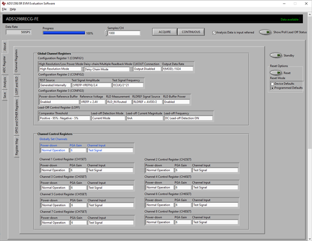
Task: Click the 'Data available' status text
Action: pos(289,20)
